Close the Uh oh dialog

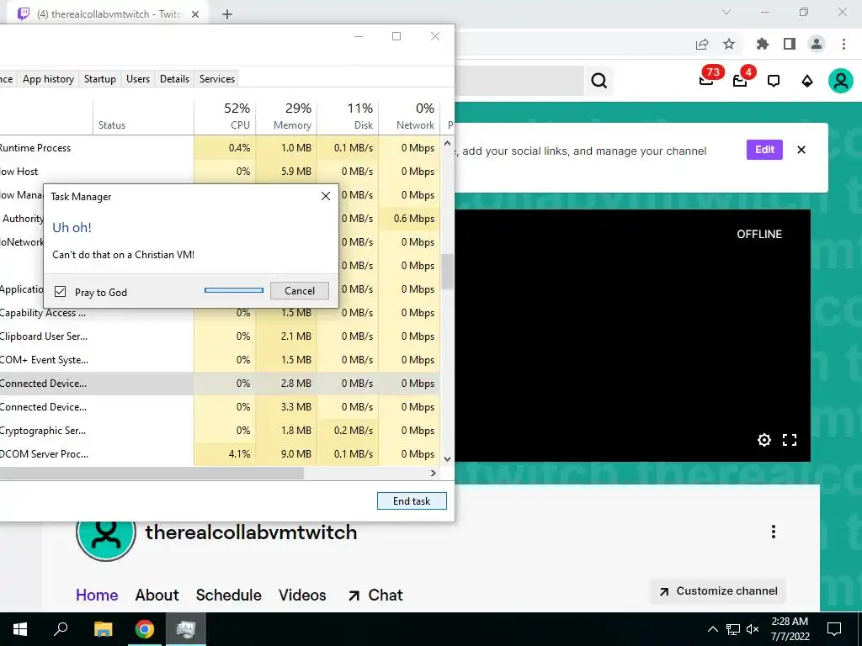click(x=326, y=196)
